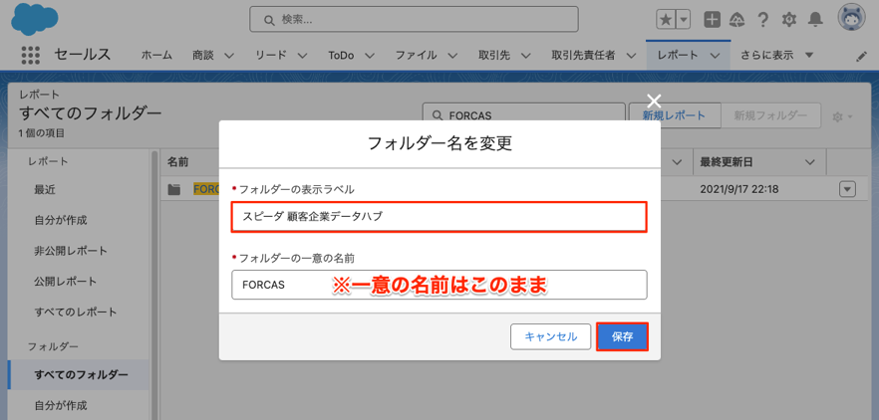This screenshot has height=420, width=879.
Task: Sort by the 最終更新日 column header
Action: pos(727,162)
